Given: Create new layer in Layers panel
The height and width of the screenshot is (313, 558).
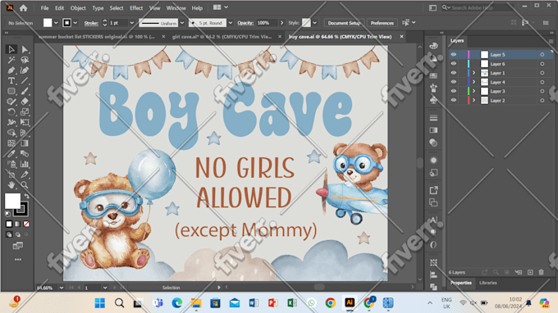Looking at the screenshot, I should click(x=530, y=272).
